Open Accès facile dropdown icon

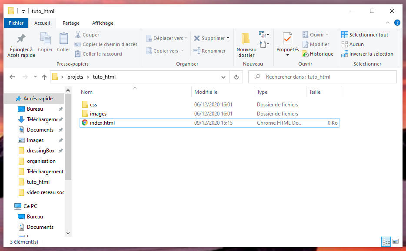pos(264,44)
